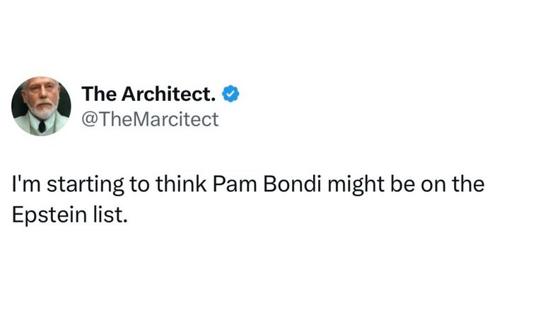
Task: Click the bearded man's face in the avatar
Action: tap(42, 99)
